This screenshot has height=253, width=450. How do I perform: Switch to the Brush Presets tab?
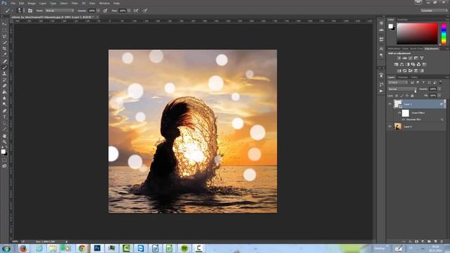click(416, 48)
